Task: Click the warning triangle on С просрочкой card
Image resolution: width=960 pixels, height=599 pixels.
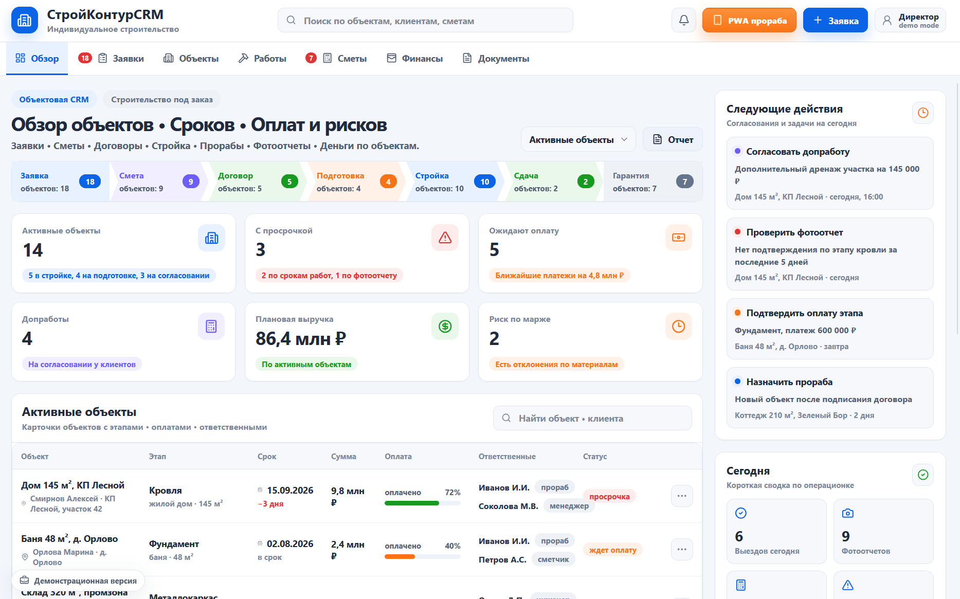Action: (x=445, y=238)
